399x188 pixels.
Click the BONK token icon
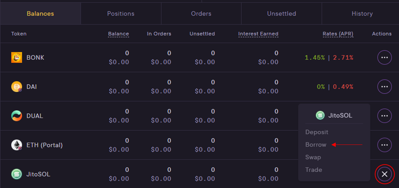pyautogui.click(x=17, y=58)
